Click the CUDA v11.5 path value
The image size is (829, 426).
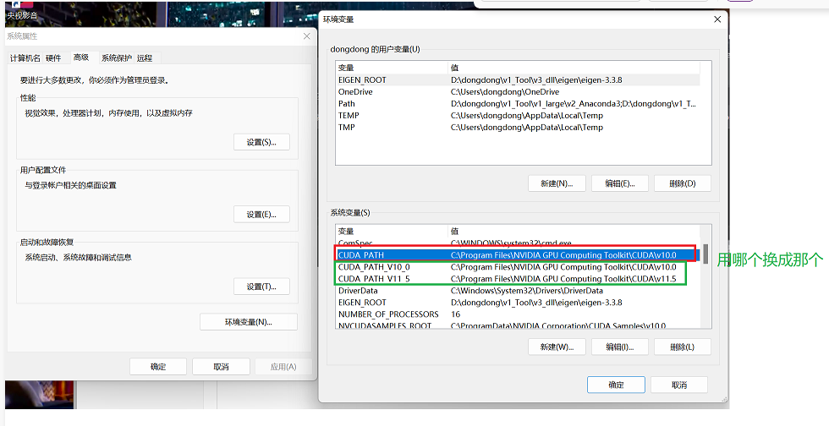(x=563, y=279)
